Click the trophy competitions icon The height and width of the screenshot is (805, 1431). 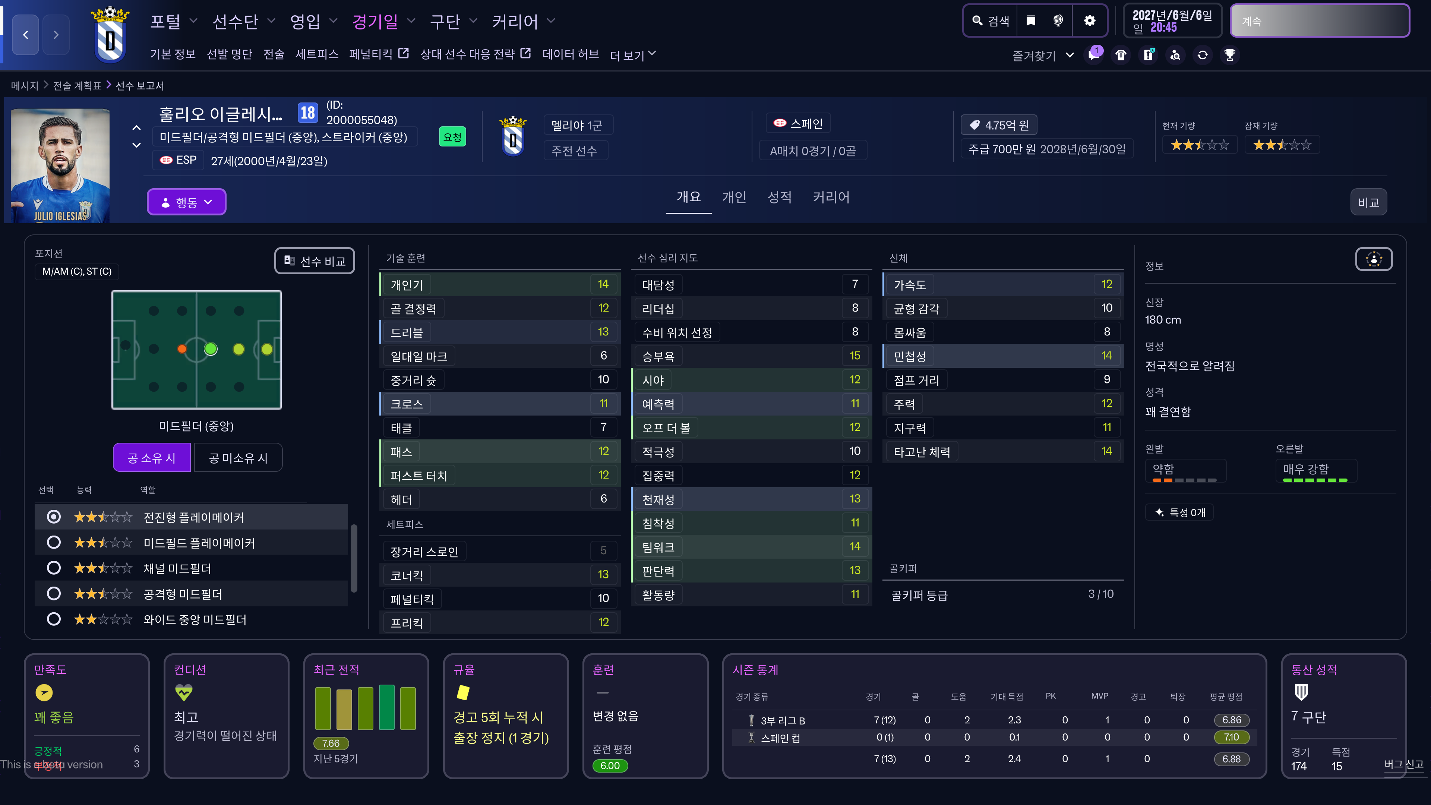click(x=1229, y=55)
